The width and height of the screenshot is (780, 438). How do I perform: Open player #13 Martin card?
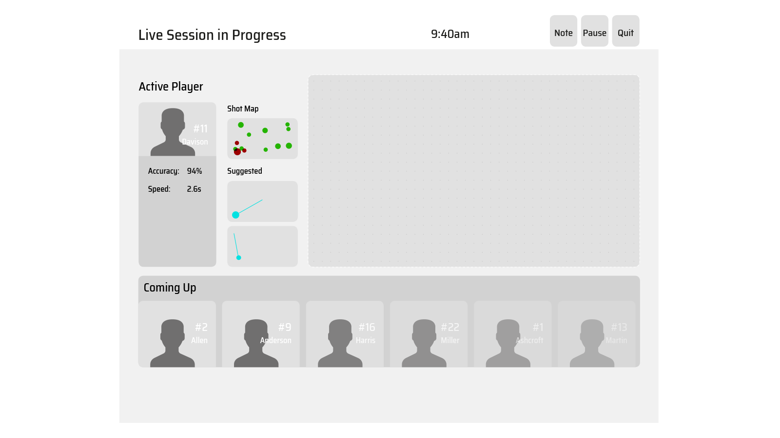597,334
